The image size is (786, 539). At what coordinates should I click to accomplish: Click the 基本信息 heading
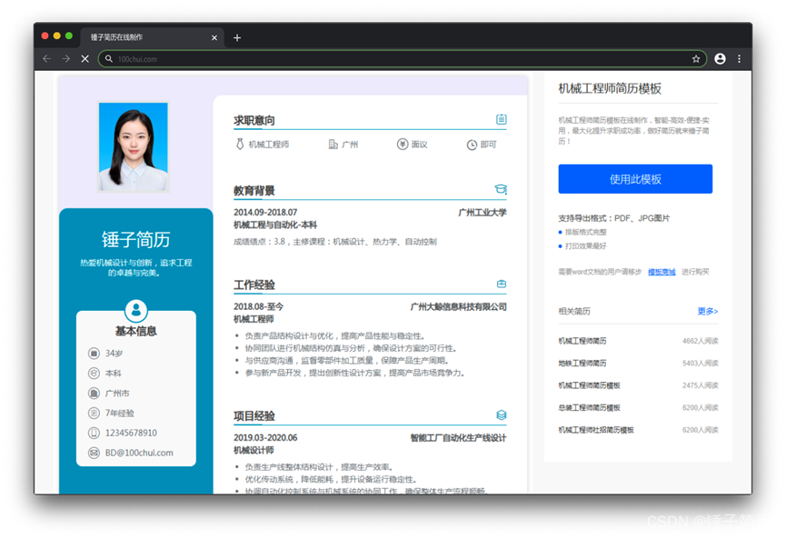click(135, 332)
